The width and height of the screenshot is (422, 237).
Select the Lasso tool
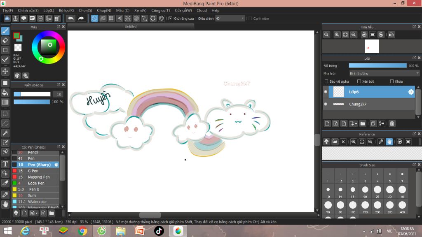coord(5,123)
